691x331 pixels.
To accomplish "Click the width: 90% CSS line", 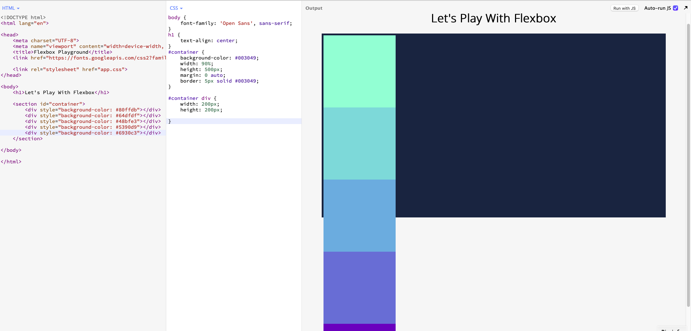I will point(197,63).
